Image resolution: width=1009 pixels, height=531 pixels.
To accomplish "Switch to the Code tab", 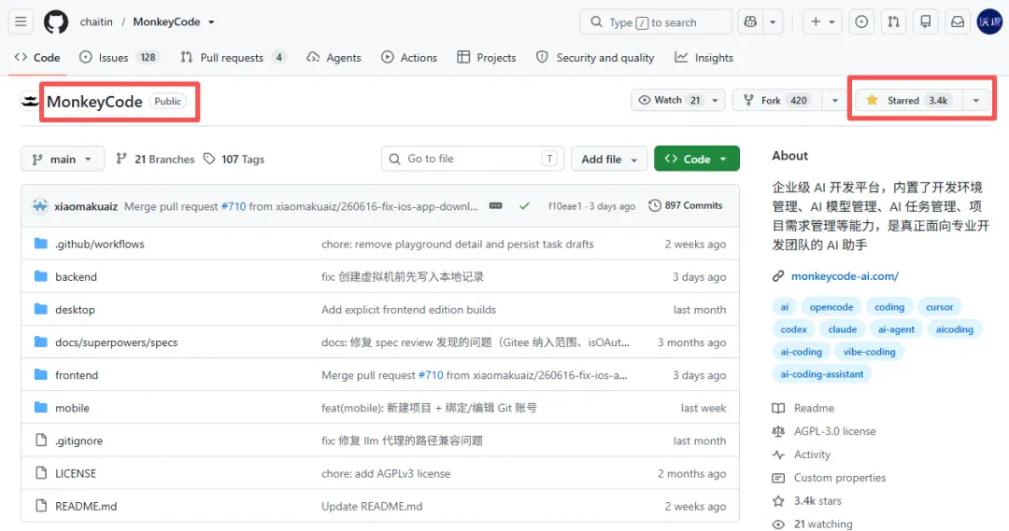I will [37, 57].
